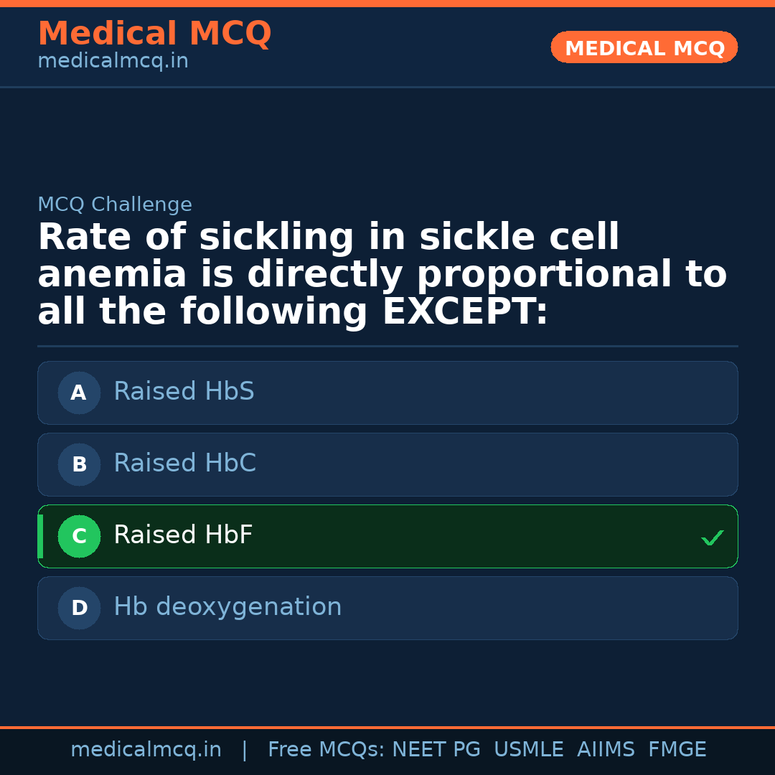Open medicalmcq.in link in the footer
This screenshot has height=775, width=775.
tap(146, 750)
